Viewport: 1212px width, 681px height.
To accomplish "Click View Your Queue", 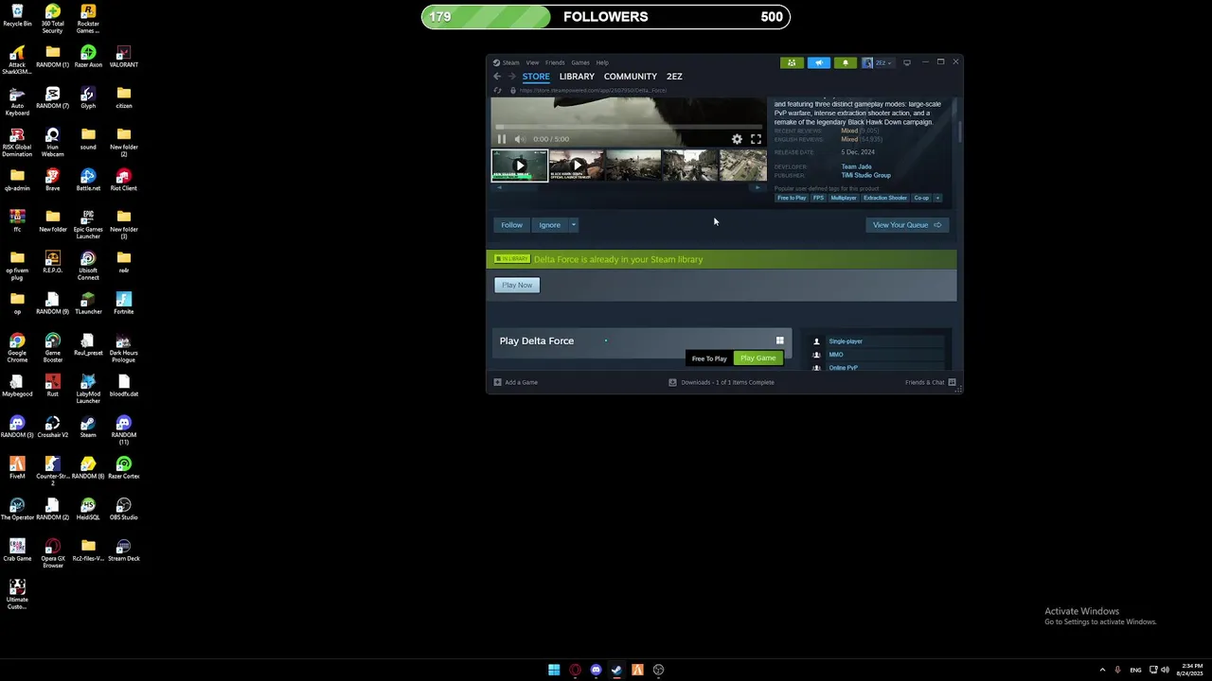I will 907,225.
